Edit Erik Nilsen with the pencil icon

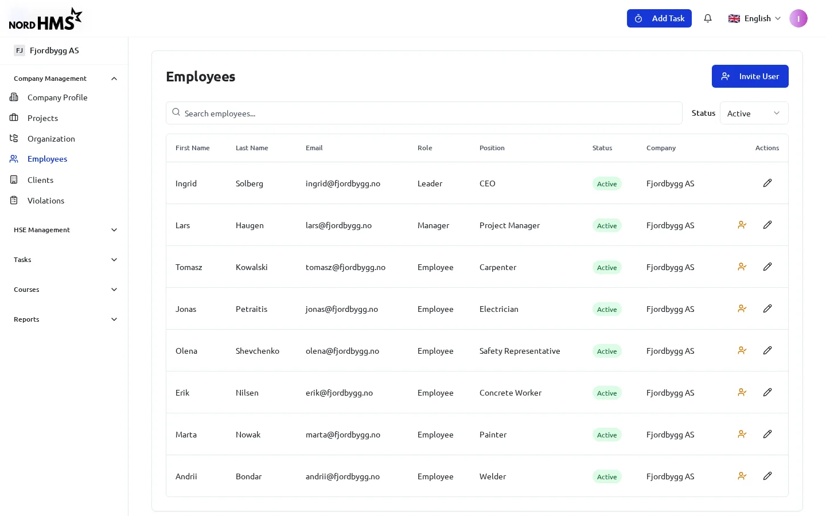tap(767, 392)
